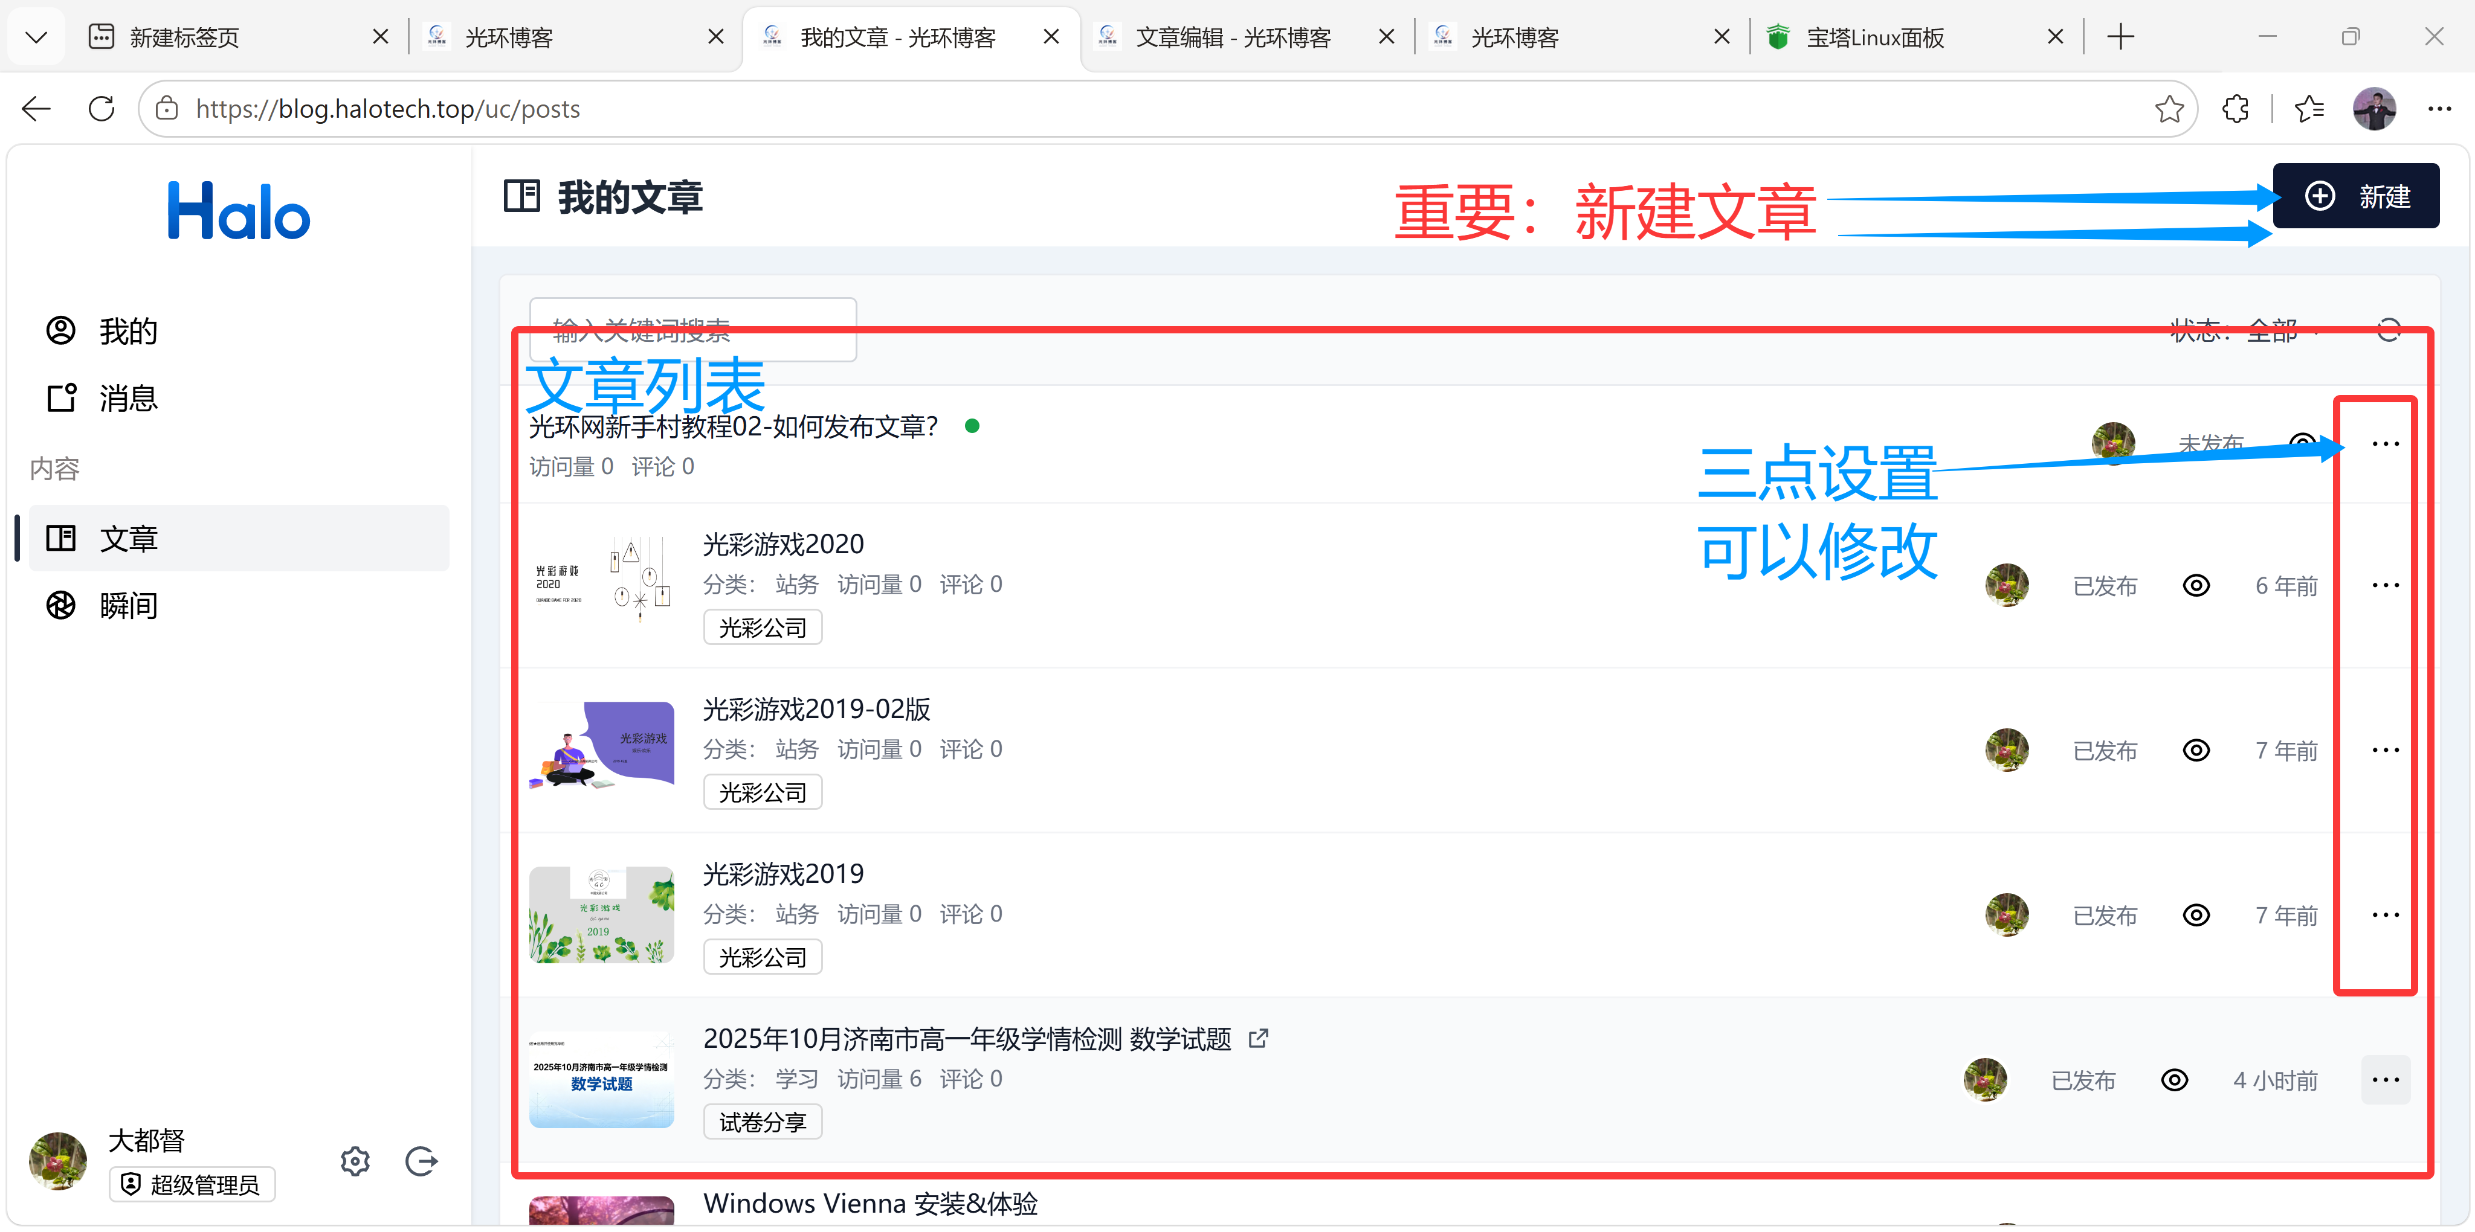Click the author avatar in 光彩游戏2019 row
Screen dimensions: 2475x1232
pos(2007,915)
